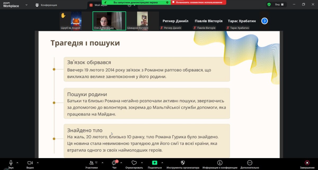Expand the arrow next to Поделиться
This screenshot has width=318, height=170.
[x=162, y=163]
